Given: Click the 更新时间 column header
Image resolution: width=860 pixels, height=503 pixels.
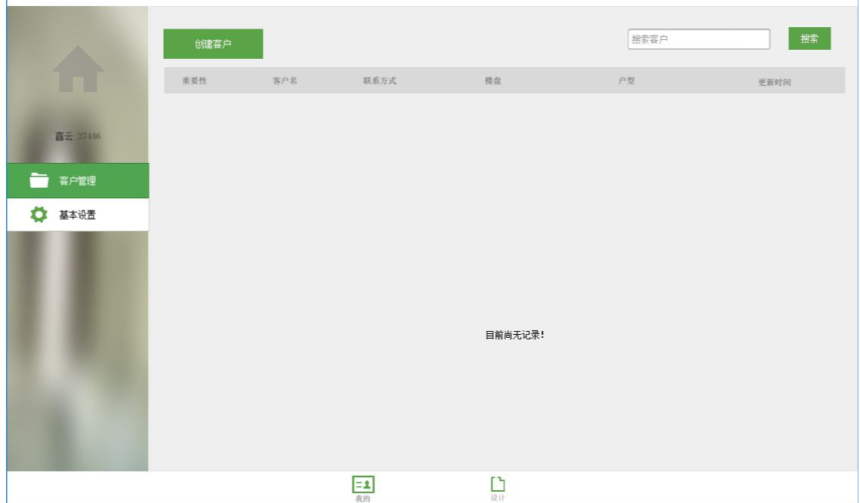Looking at the screenshot, I should tap(775, 82).
